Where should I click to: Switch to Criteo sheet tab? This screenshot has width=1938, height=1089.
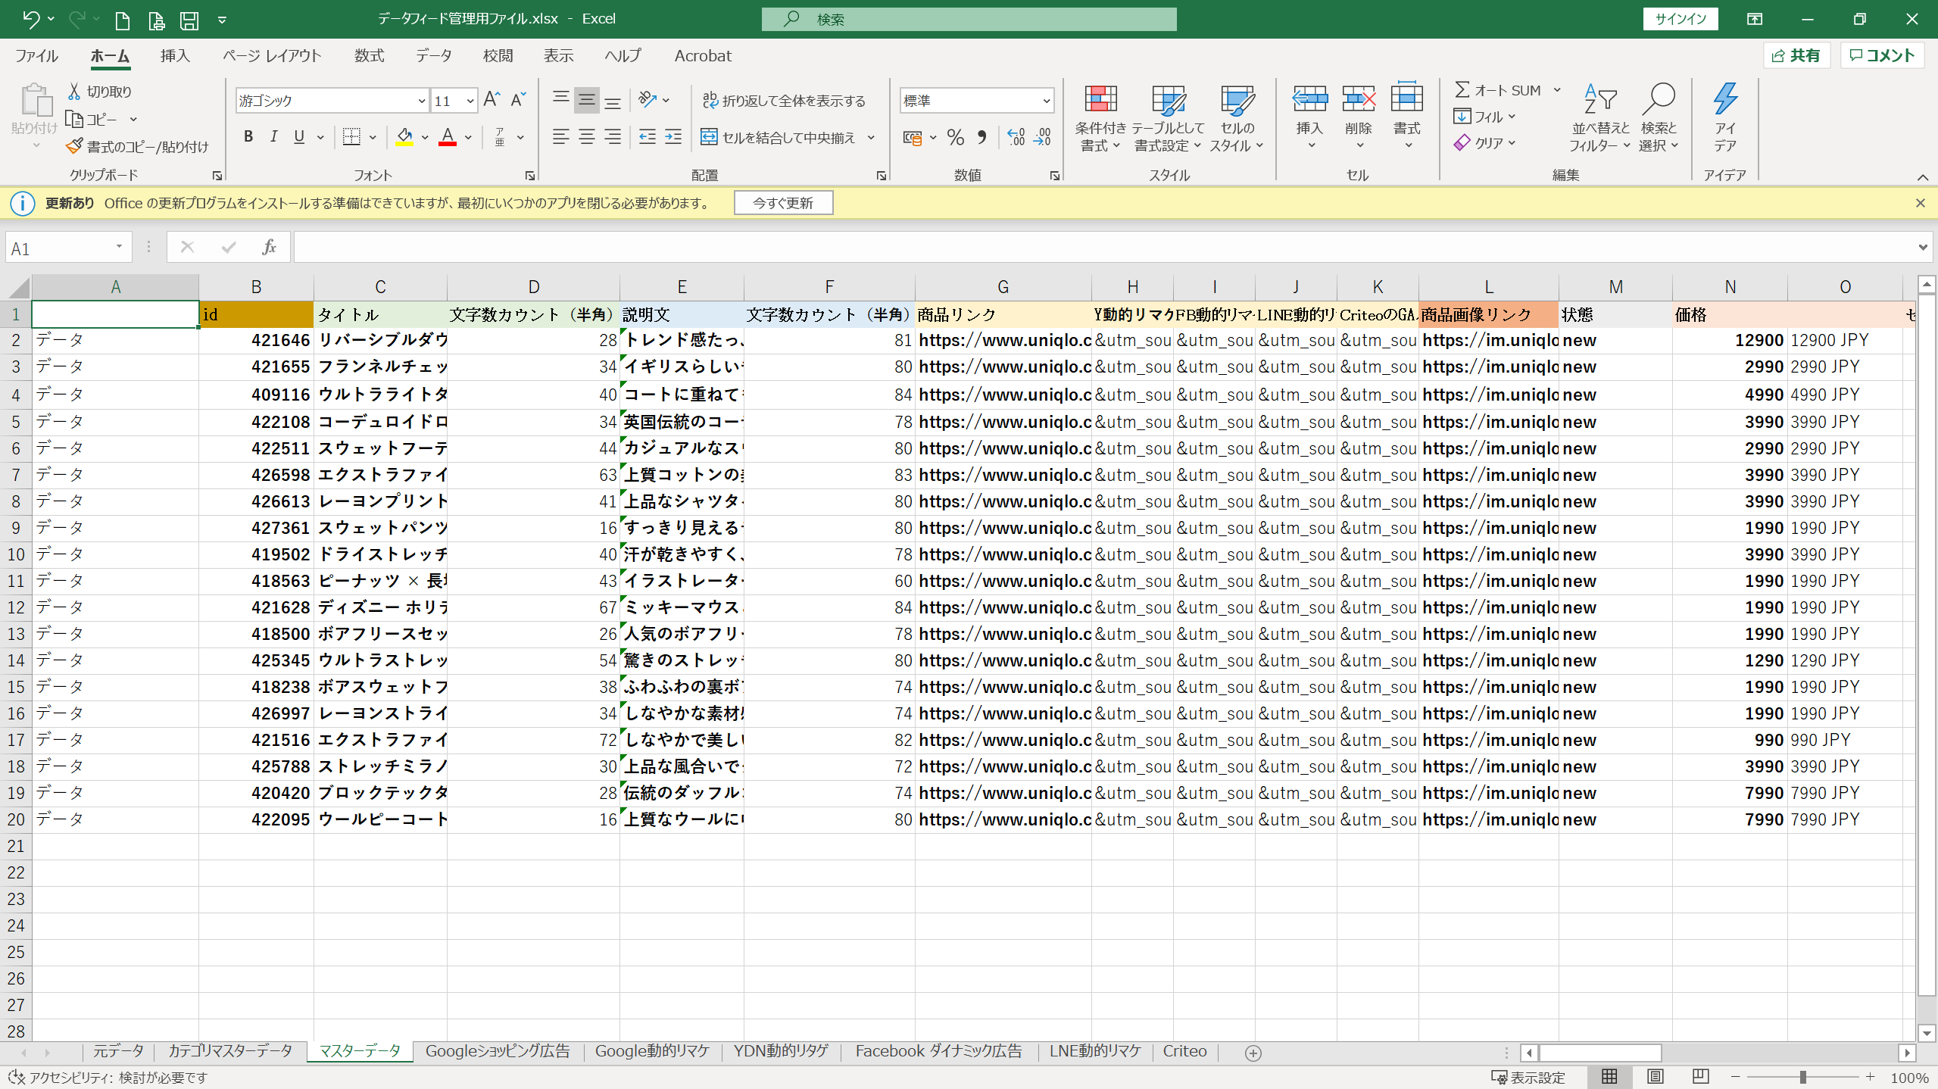(x=1184, y=1051)
